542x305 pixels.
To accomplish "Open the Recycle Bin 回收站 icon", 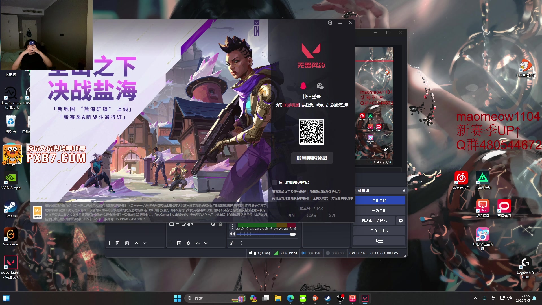I will [x=11, y=124].
